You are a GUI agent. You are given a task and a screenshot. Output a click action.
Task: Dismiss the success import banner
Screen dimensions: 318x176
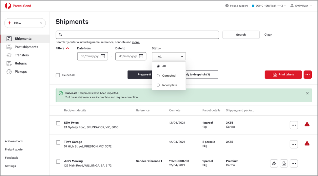click(x=307, y=93)
